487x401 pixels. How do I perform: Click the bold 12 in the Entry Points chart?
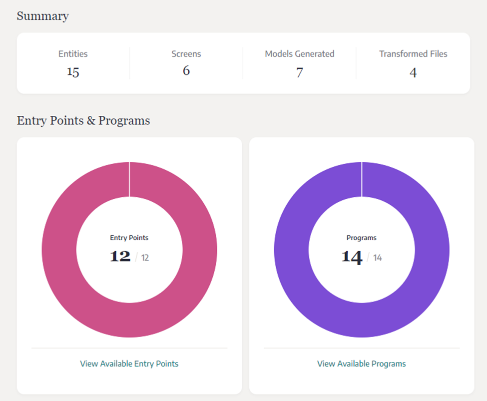tap(120, 257)
